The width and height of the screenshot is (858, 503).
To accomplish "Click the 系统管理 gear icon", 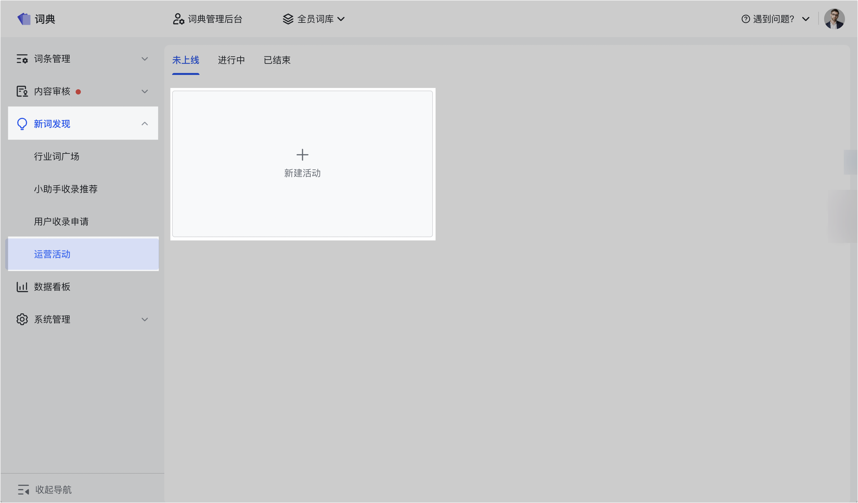I will pyautogui.click(x=22, y=319).
